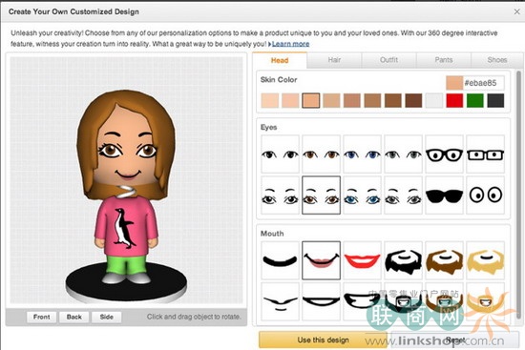Select the black beard mouth option

pyautogui.click(x=404, y=260)
